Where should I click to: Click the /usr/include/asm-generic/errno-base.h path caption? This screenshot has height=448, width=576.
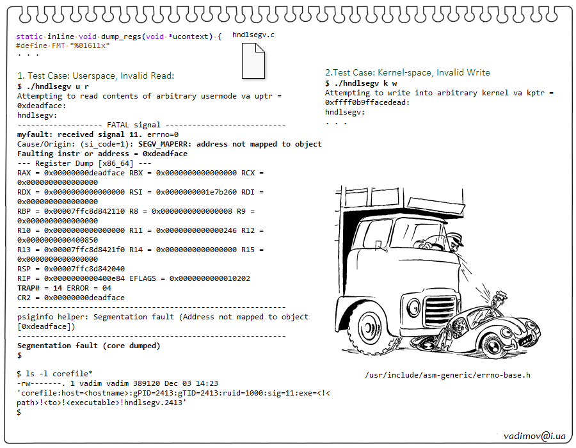pos(447,375)
